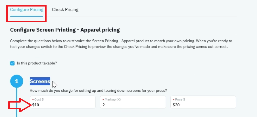Select the Configure Pricing tab
The image size is (257, 117).
click(x=27, y=10)
